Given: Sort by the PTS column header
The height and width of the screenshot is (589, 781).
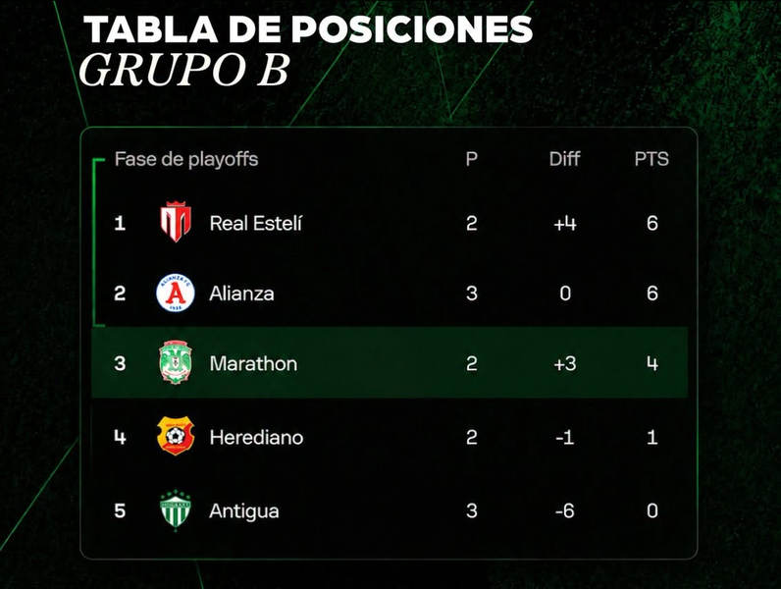Looking at the screenshot, I should click(x=651, y=159).
